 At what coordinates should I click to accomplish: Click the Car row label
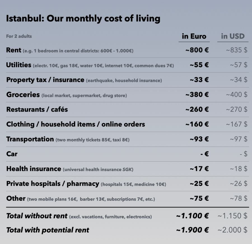(x=12, y=154)
